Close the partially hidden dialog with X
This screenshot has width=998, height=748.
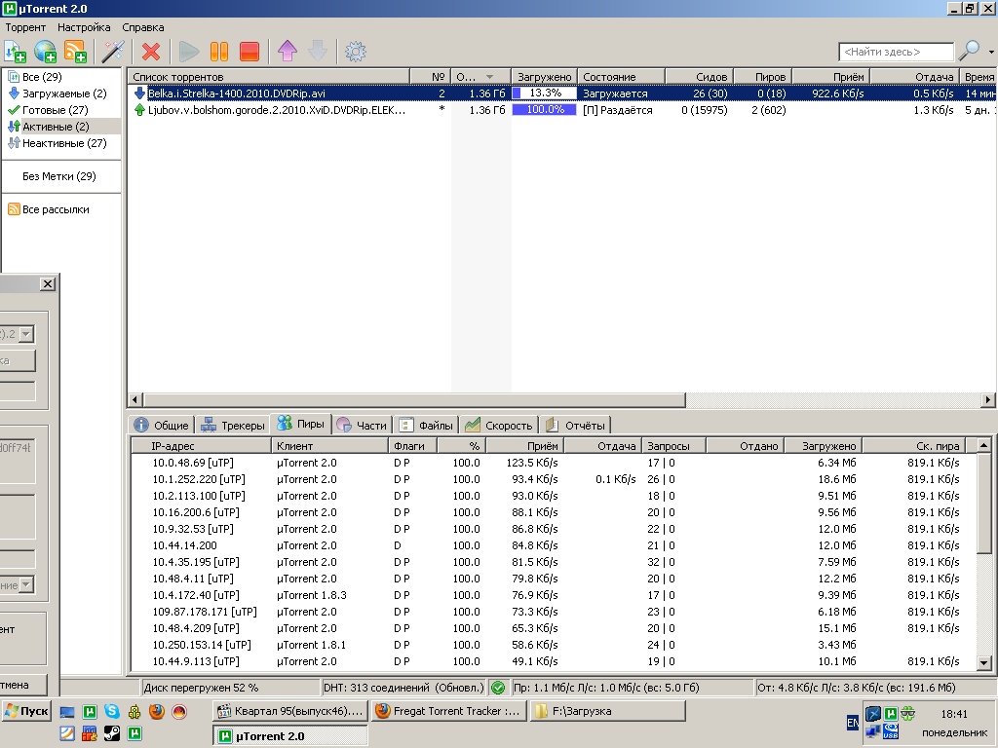48,283
